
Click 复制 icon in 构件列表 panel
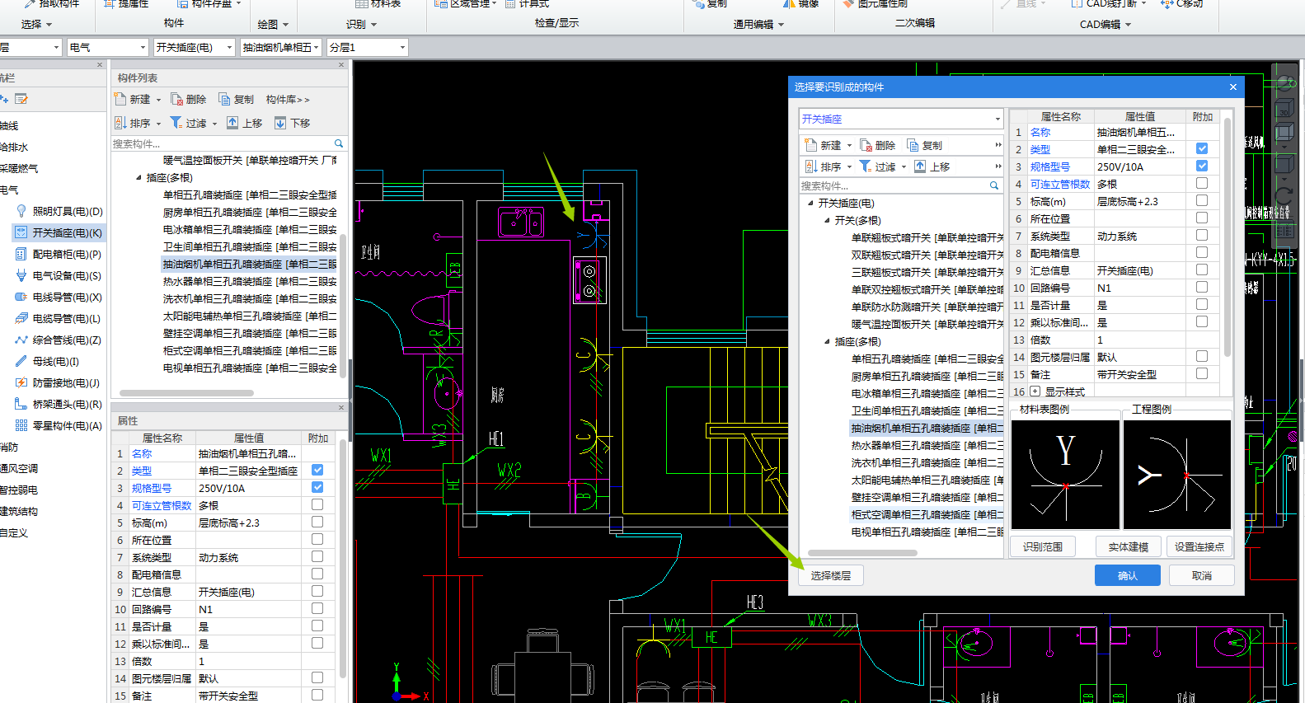coord(224,99)
